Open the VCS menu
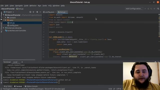This screenshot has width=160, height=90. tap(50, 5)
